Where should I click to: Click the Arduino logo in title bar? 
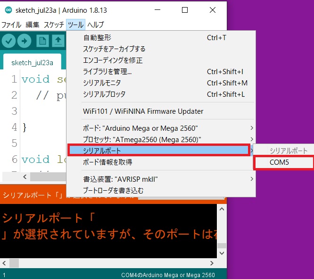click(x=8, y=10)
